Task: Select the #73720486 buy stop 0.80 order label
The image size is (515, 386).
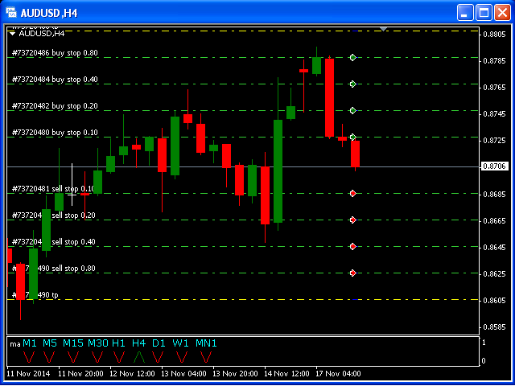Action: [55, 53]
